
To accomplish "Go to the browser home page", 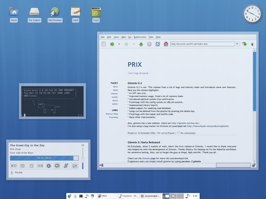I will (166, 44).
